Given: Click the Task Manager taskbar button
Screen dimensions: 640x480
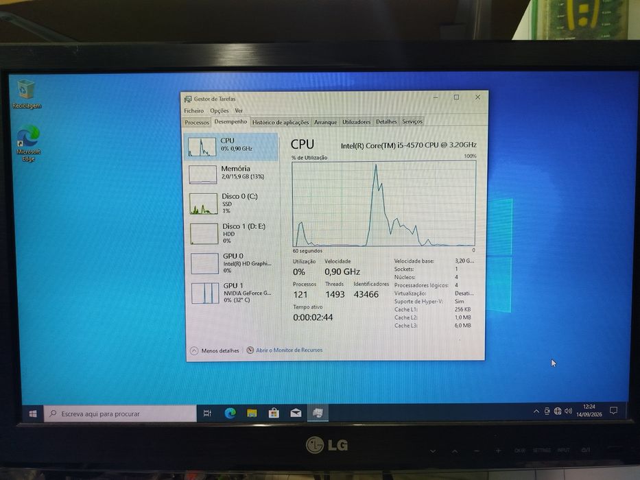Looking at the screenshot, I should pyautogui.click(x=318, y=413).
